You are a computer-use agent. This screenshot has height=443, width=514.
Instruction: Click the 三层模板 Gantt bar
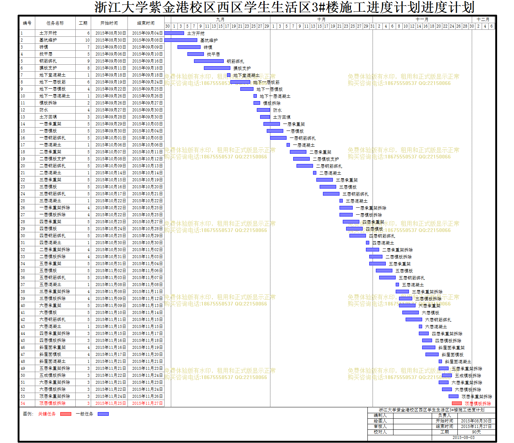point(328,187)
